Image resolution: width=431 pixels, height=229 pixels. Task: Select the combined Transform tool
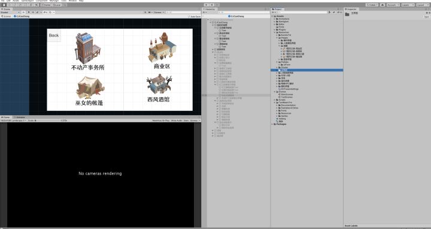[x=31, y=5]
